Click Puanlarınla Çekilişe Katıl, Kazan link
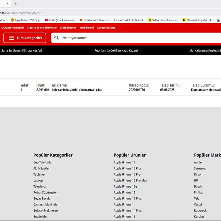The width and height of the screenshot is (221, 221). click(x=116, y=51)
